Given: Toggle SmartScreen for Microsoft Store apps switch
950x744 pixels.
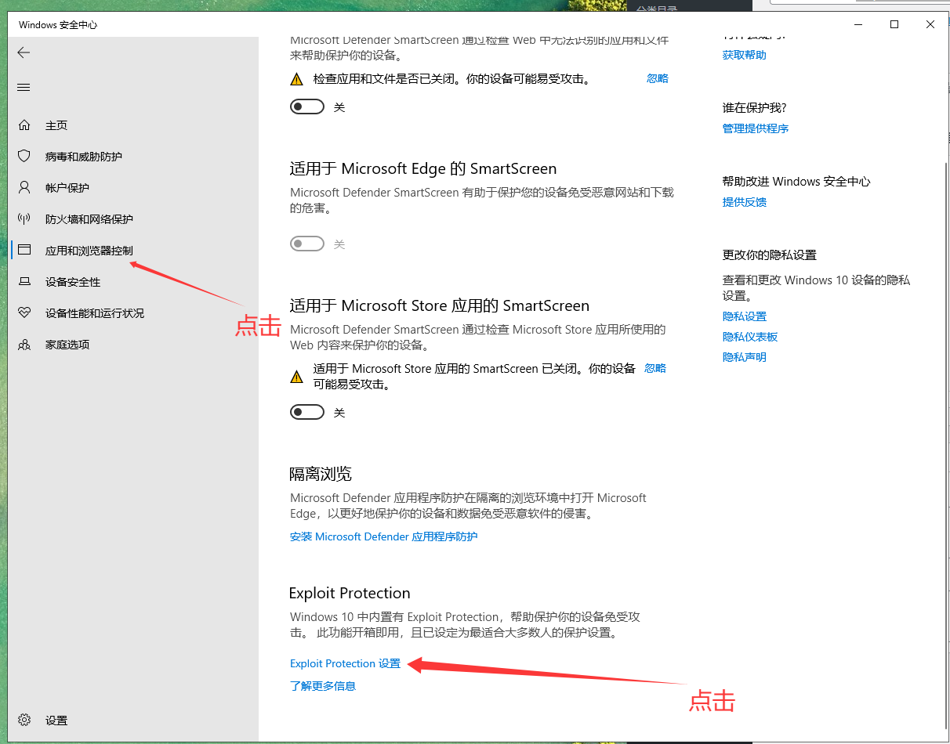Looking at the screenshot, I should click(x=307, y=413).
